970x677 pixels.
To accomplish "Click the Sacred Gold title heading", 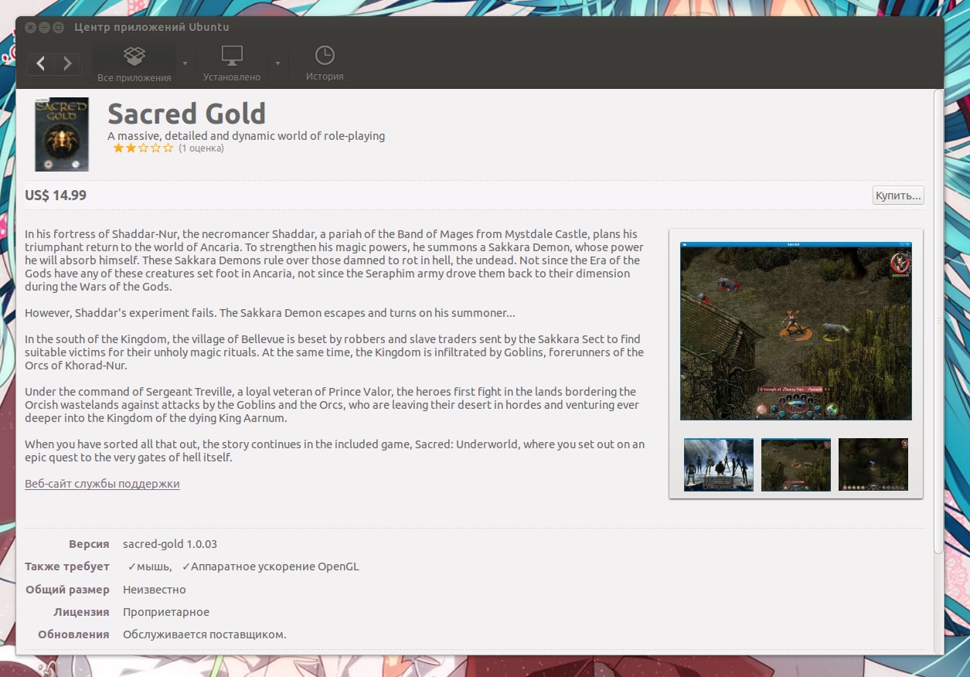I will tap(186, 114).
